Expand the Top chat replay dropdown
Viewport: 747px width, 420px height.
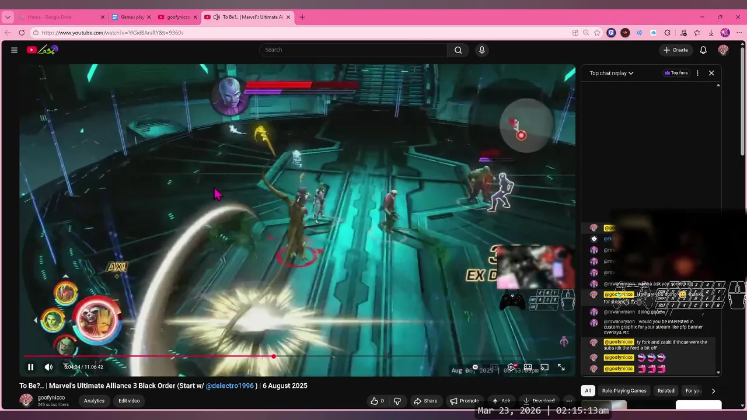tap(611, 73)
